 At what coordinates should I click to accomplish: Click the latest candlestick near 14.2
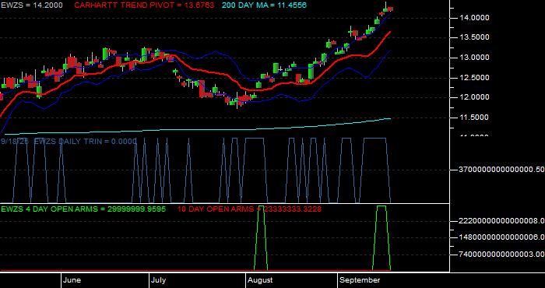tap(391, 9)
